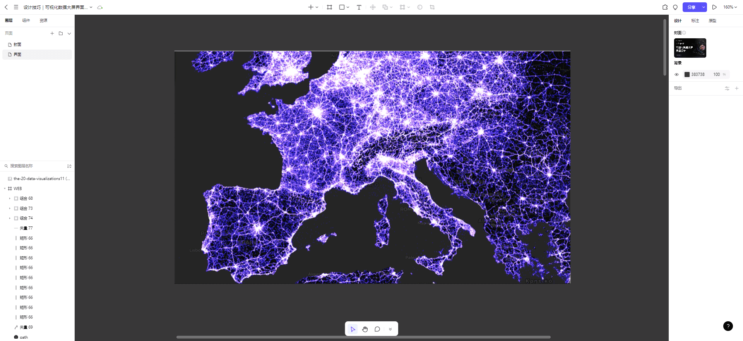The height and width of the screenshot is (341, 743).
Task: Open the mask tool dropdown arrow
Action: tap(409, 7)
